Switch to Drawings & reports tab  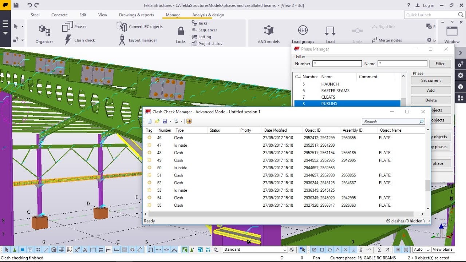click(137, 15)
